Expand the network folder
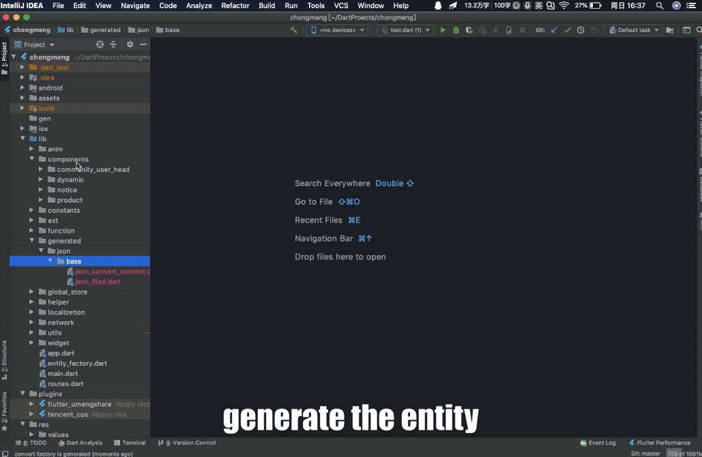This screenshot has width=702, height=457. tap(32, 322)
